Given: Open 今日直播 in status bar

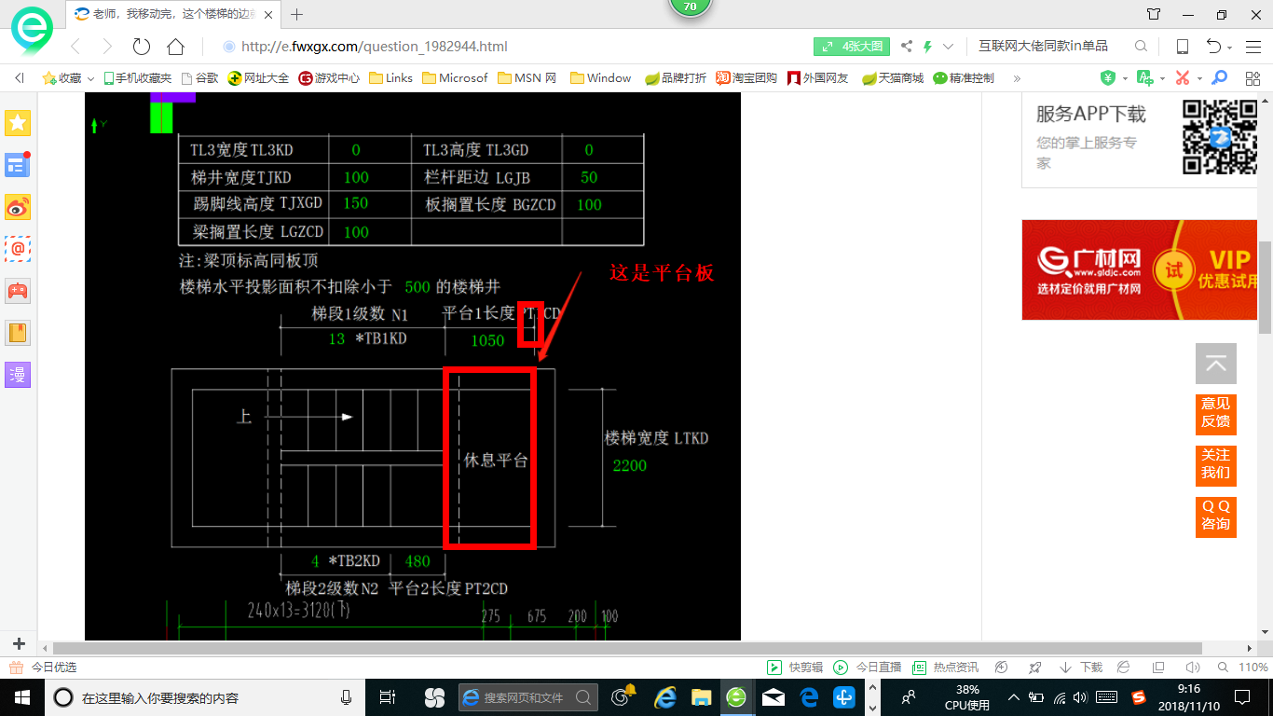Looking at the screenshot, I should click(x=868, y=668).
